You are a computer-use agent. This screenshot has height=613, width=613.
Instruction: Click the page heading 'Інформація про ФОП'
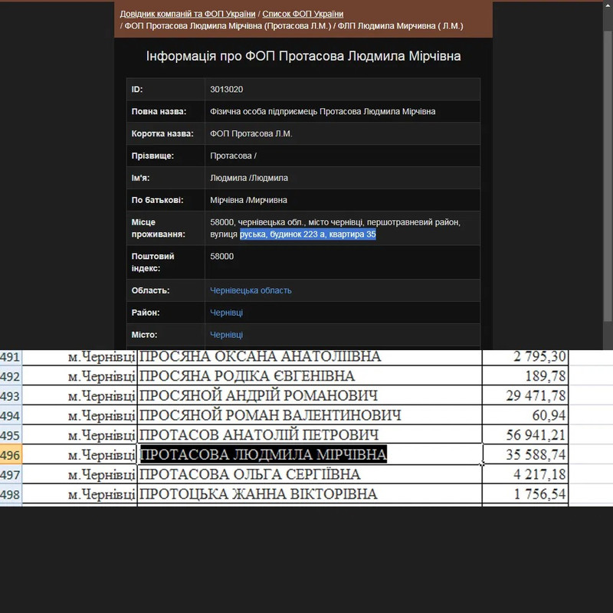coord(303,56)
